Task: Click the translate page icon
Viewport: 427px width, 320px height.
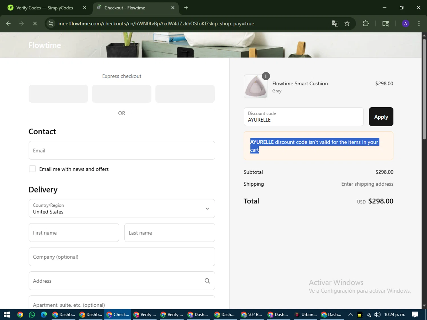Action: pyautogui.click(x=335, y=24)
